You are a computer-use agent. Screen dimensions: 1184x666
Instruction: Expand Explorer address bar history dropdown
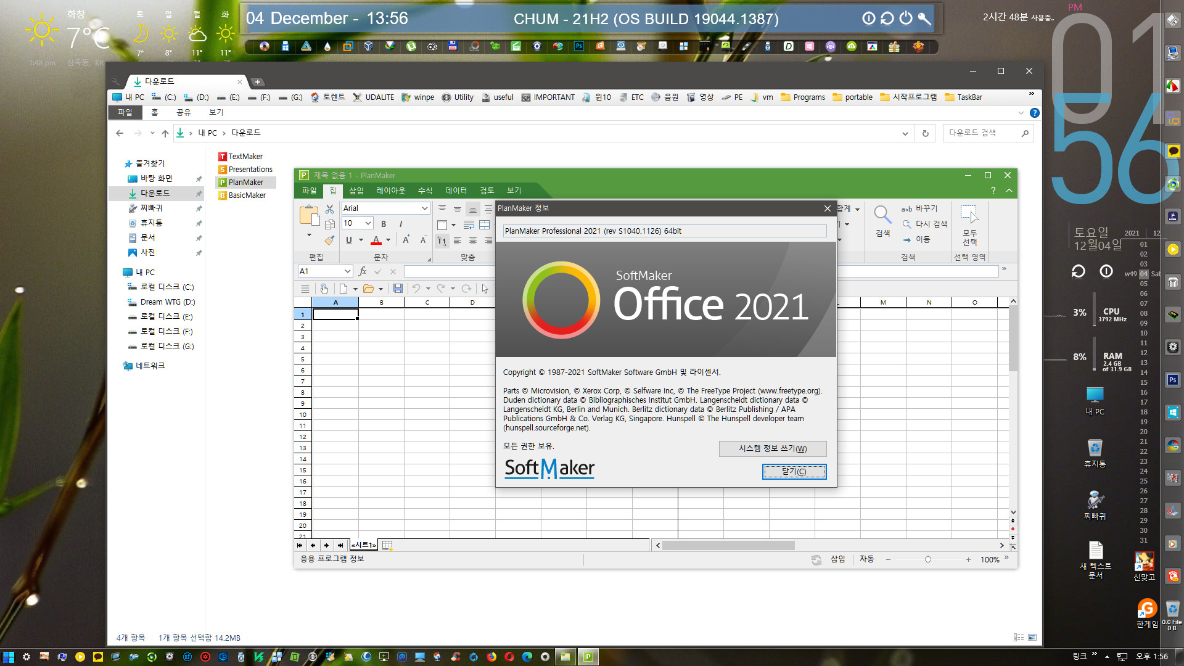click(x=905, y=133)
